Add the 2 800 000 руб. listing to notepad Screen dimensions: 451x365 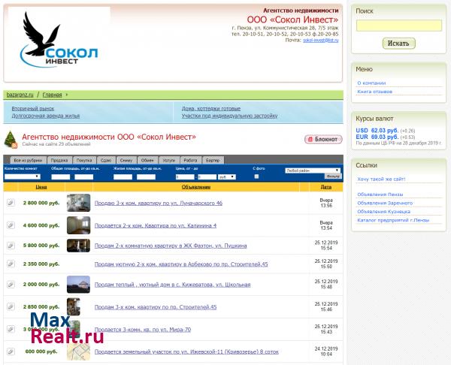[11, 202]
